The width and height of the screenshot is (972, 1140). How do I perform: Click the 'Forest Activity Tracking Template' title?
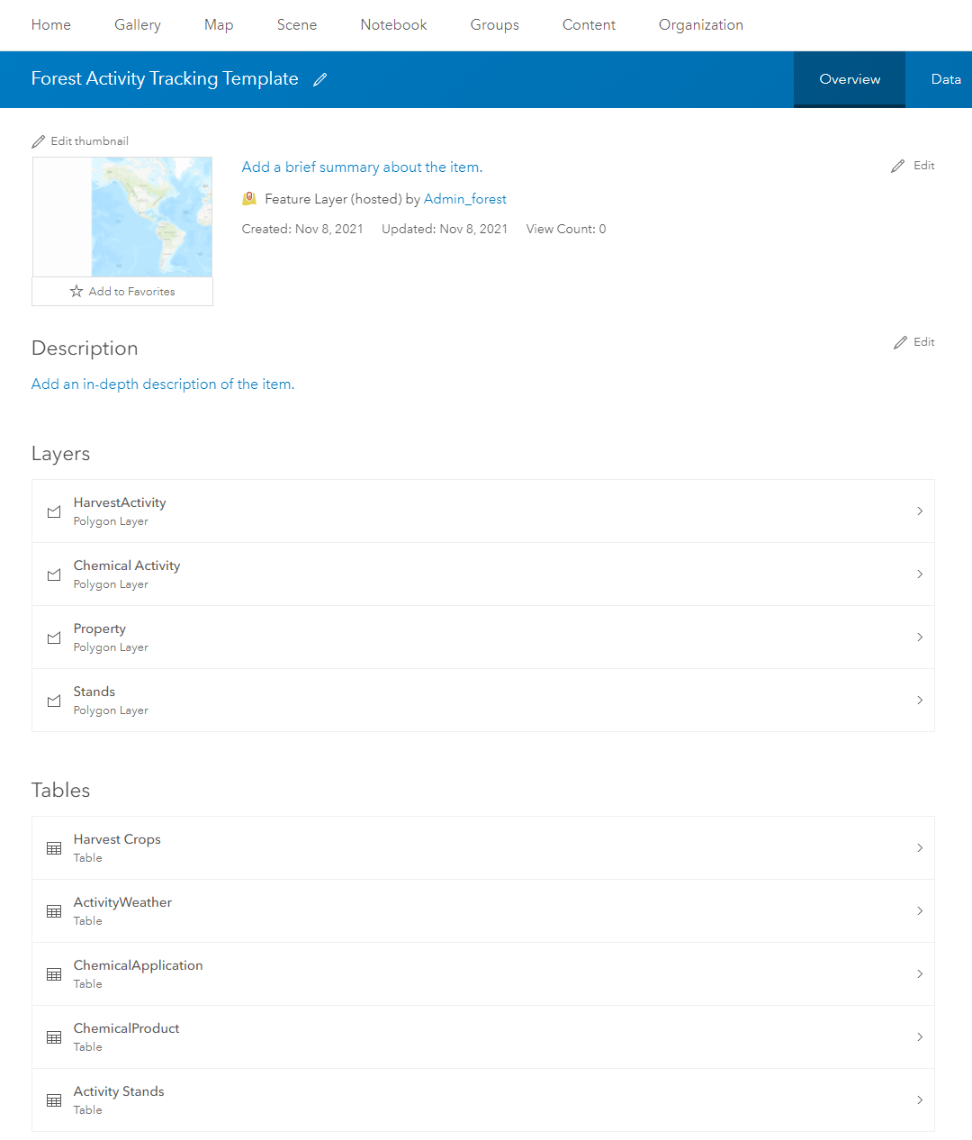click(165, 79)
